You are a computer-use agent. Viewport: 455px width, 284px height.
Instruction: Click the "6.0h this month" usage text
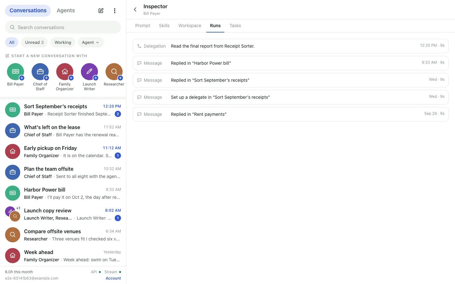(19, 272)
